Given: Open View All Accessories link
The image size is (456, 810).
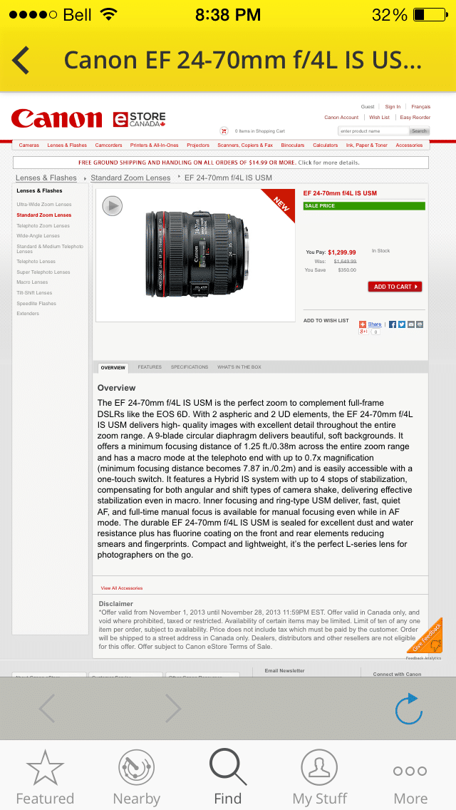Looking at the screenshot, I should click(x=122, y=588).
